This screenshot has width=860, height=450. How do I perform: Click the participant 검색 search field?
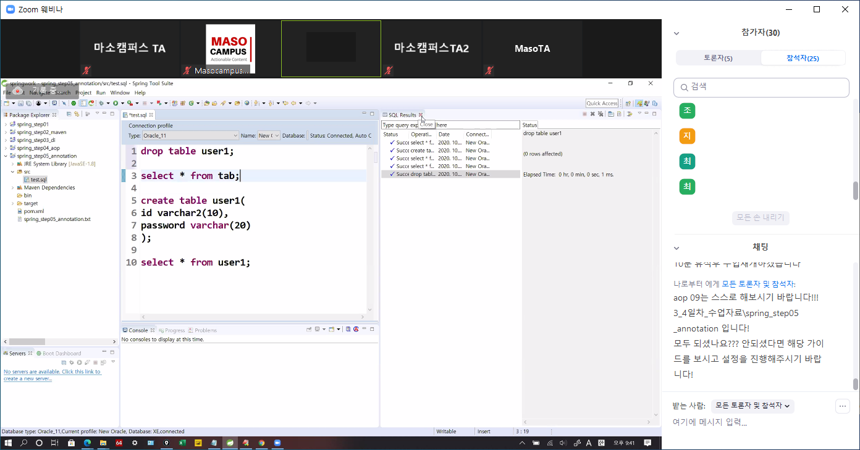tap(761, 87)
